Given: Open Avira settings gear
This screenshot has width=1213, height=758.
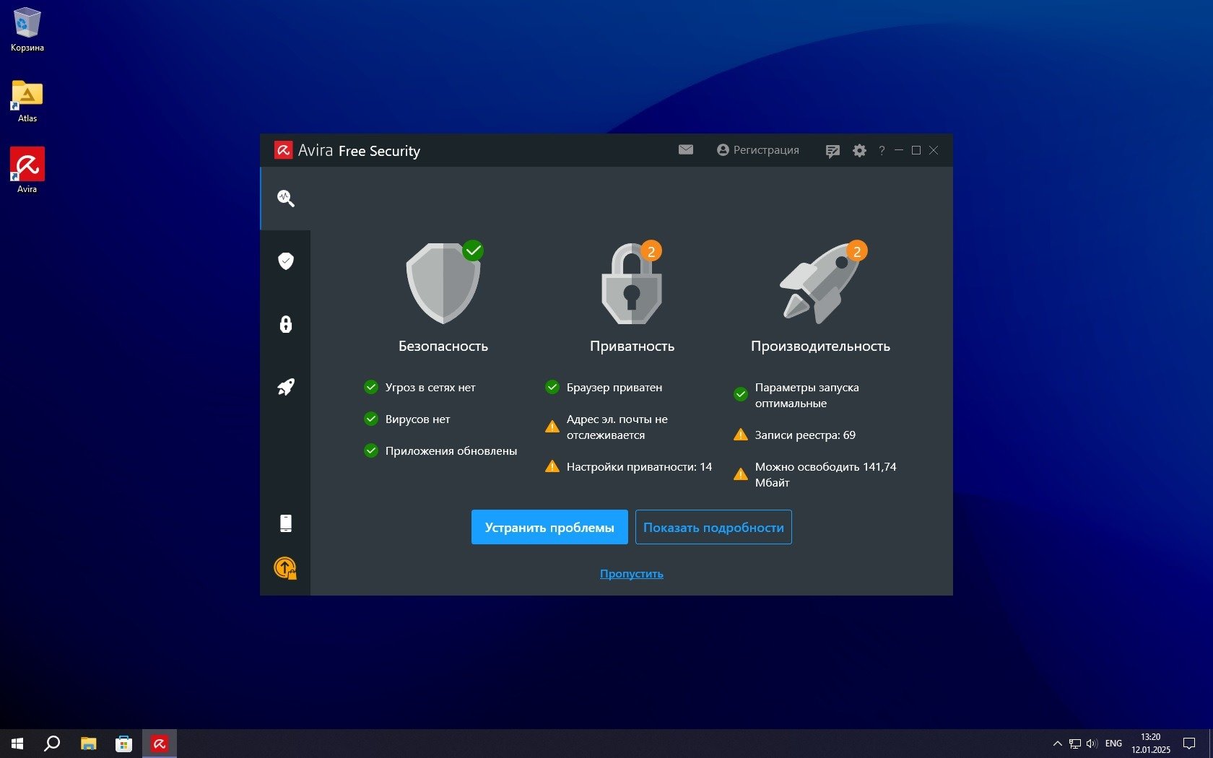Looking at the screenshot, I should pyautogui.click(x=859, y=150).
